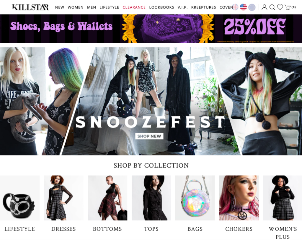Open the CHOKERS collection label
The width and height of the screenshot is (302, 240).
pyautogui.click(x=239, y=229)
